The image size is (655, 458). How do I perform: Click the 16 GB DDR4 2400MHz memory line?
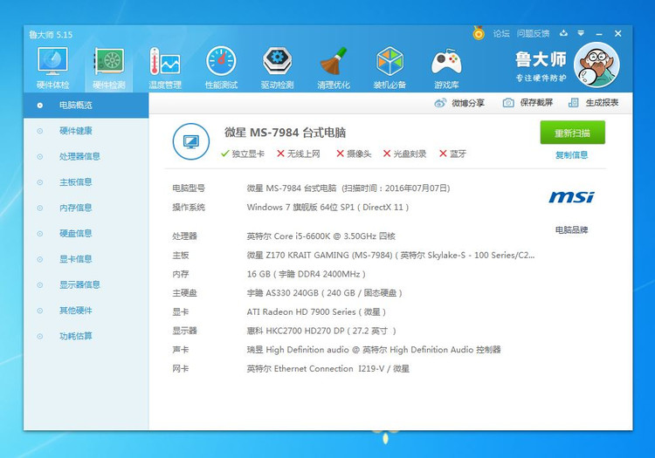point(307,274)
